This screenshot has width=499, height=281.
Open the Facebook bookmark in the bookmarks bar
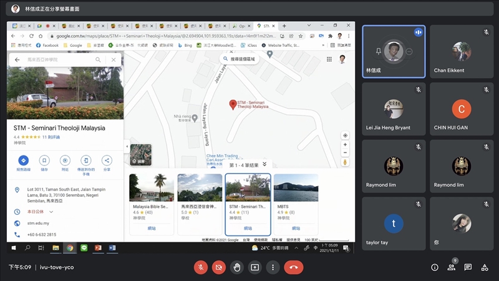coord(47,45)
